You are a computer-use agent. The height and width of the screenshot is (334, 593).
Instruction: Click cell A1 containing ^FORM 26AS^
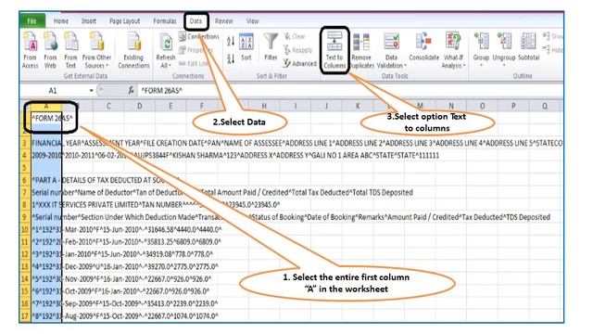point(46,118)
